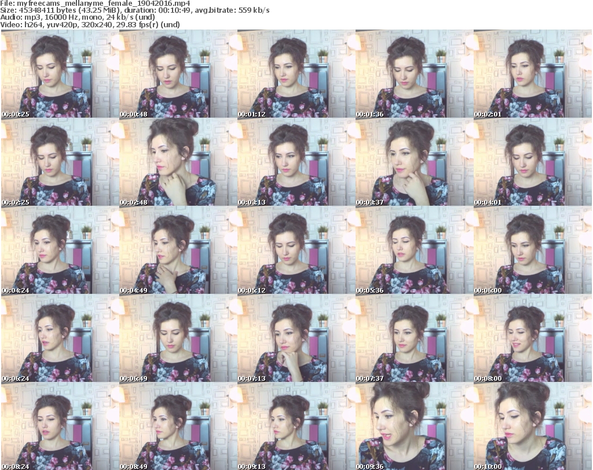Pick the preview frame at 00:04:49

(178, 250)
